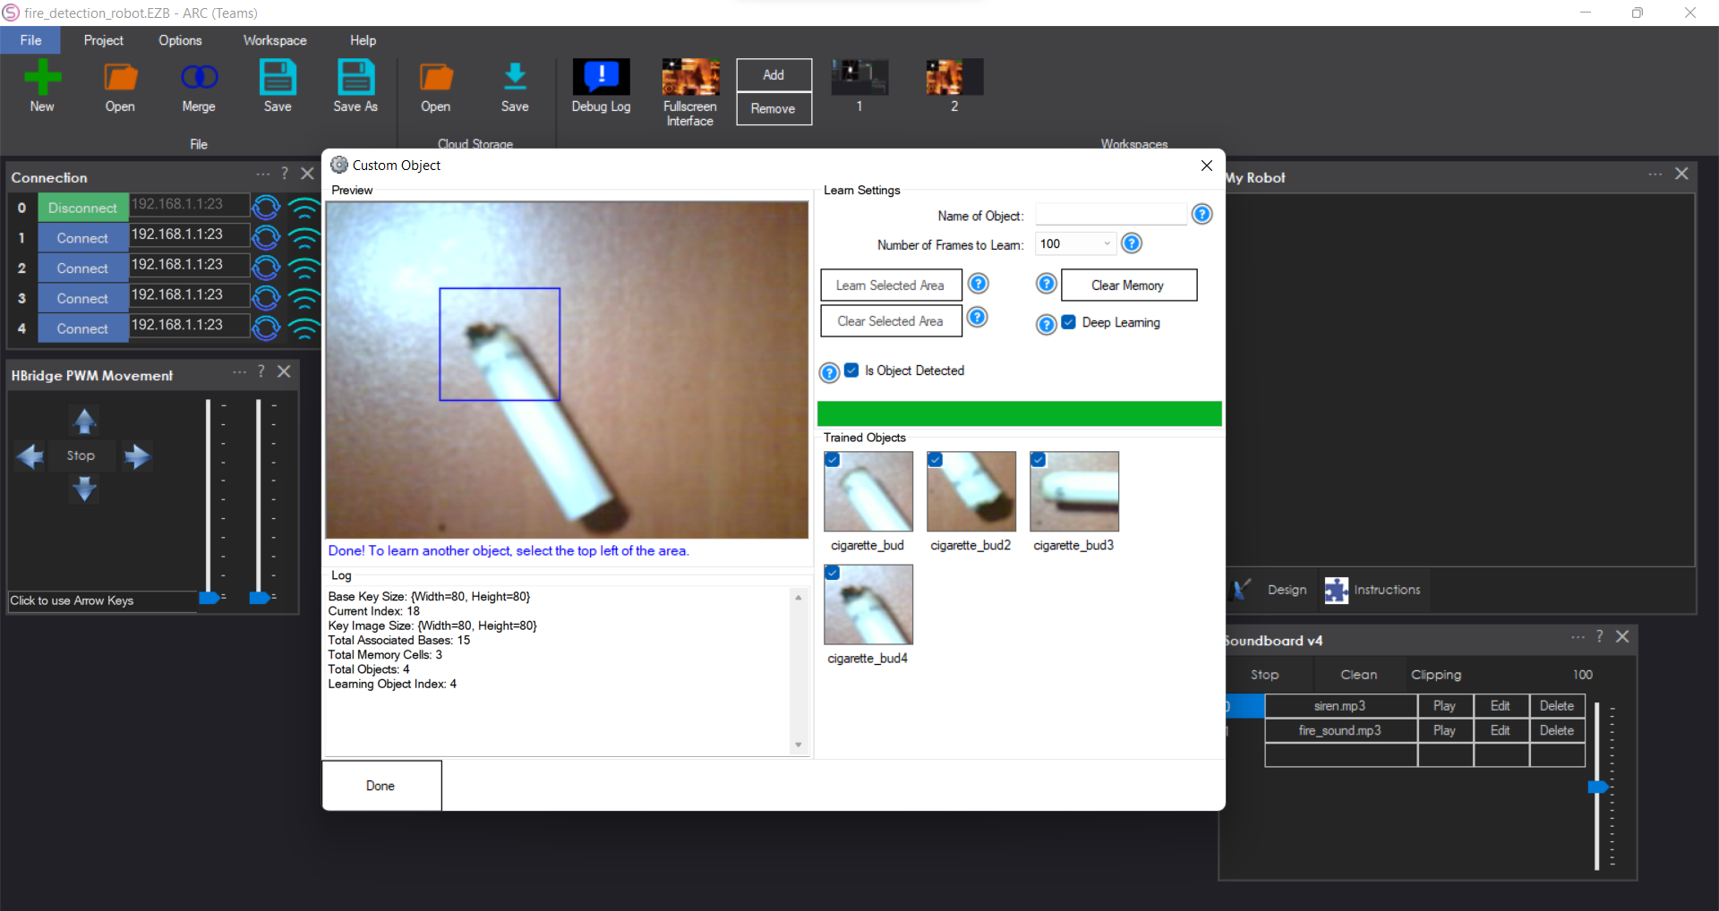Switch to the Instructions tab
The image size is (1719, 911).
[x=1386, y=589]
